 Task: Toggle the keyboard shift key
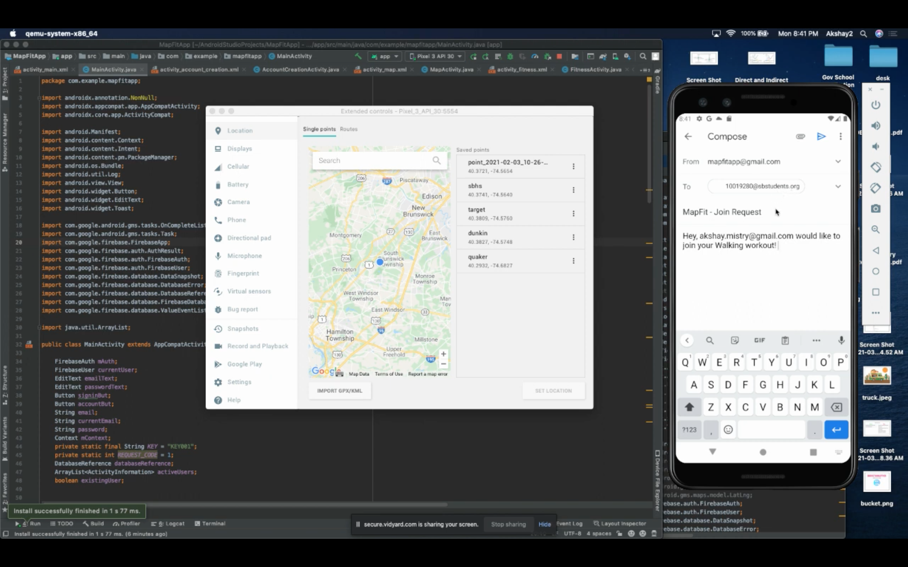pos(689,407)
